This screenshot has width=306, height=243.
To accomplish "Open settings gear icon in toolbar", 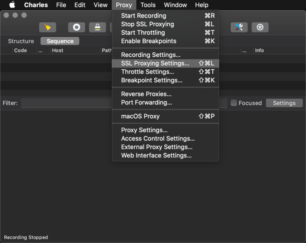I will coord(260,27).
